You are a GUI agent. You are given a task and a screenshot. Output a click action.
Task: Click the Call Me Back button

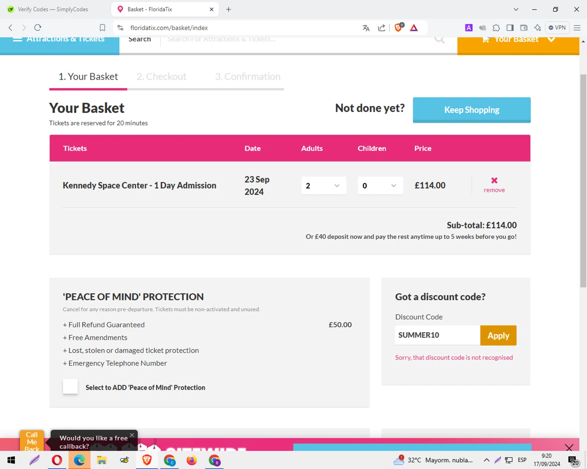[x=32, y=441]
